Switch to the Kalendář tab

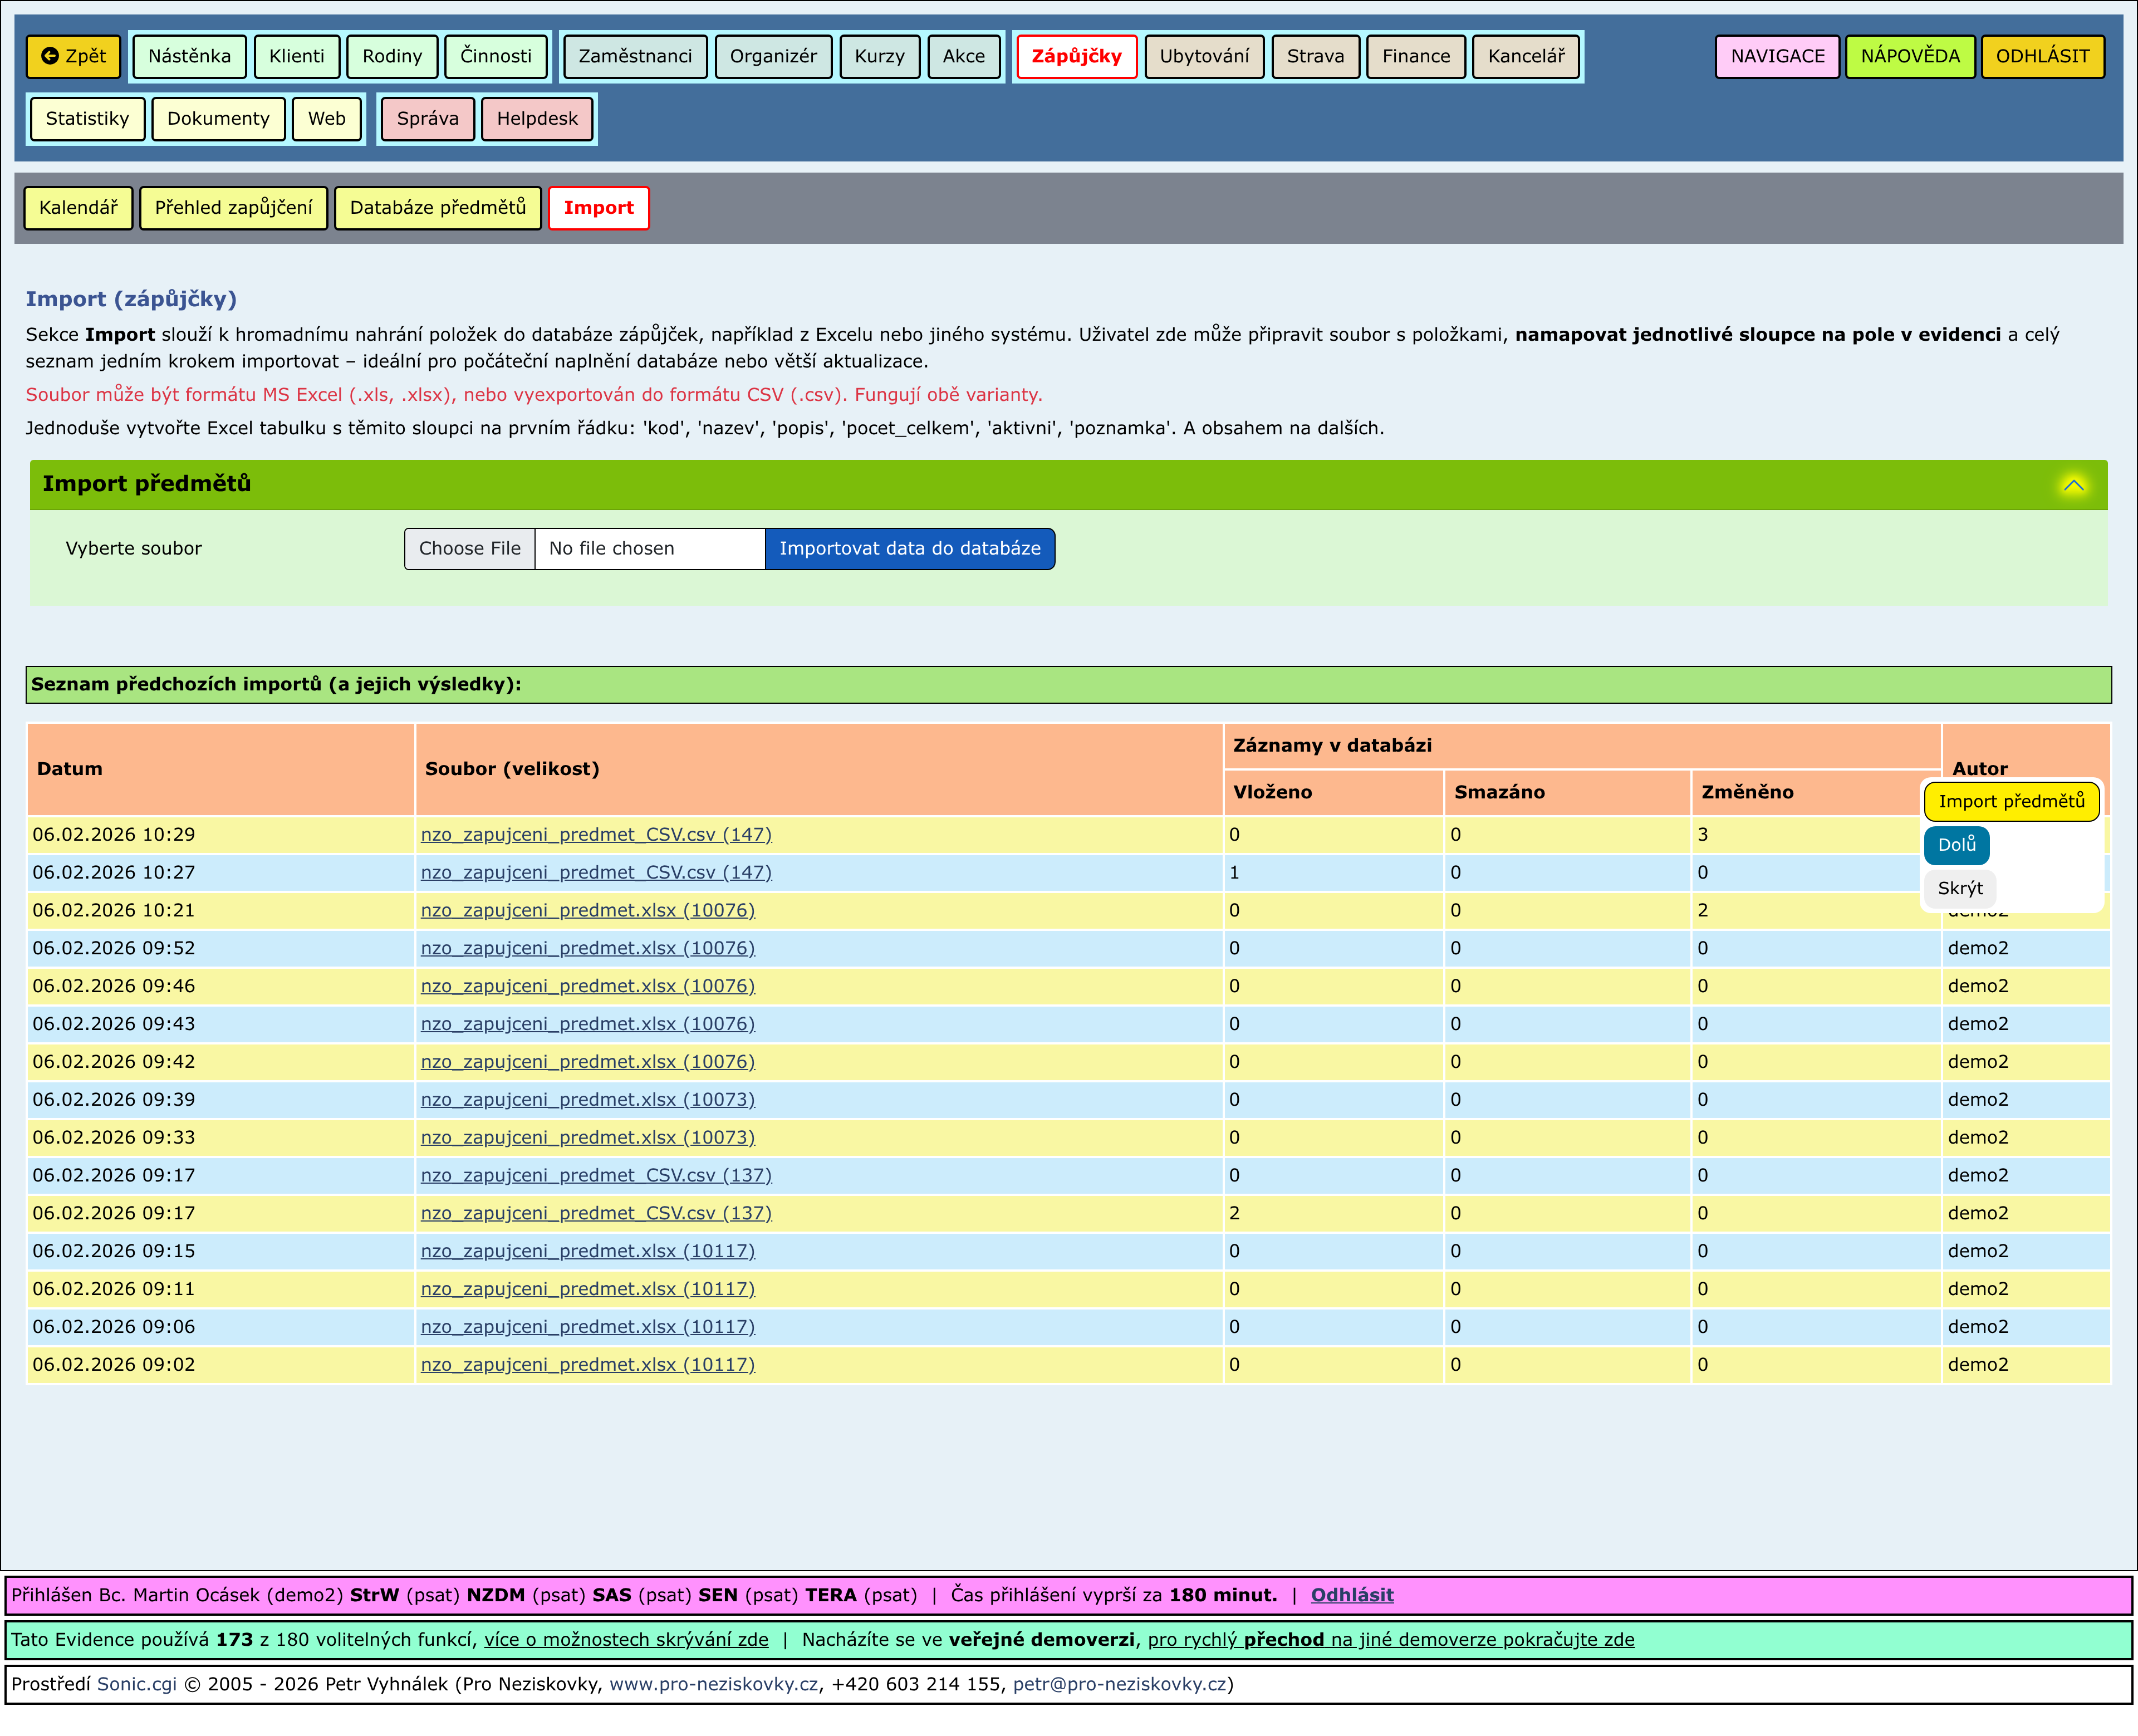78,207
